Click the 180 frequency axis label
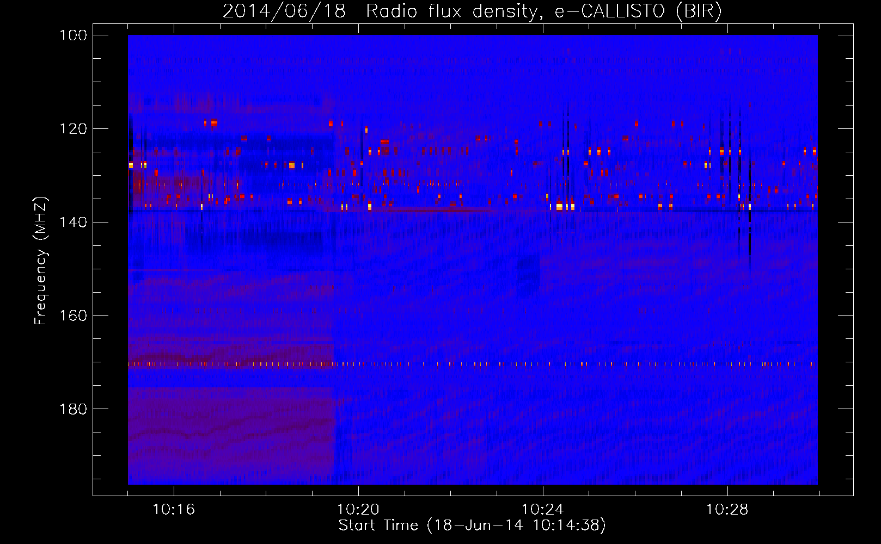881x544 pixels. [x=73, y=409]
